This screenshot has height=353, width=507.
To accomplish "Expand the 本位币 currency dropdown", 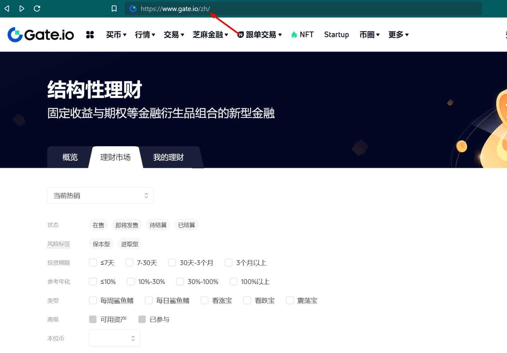I will click(x=114, y=338).
